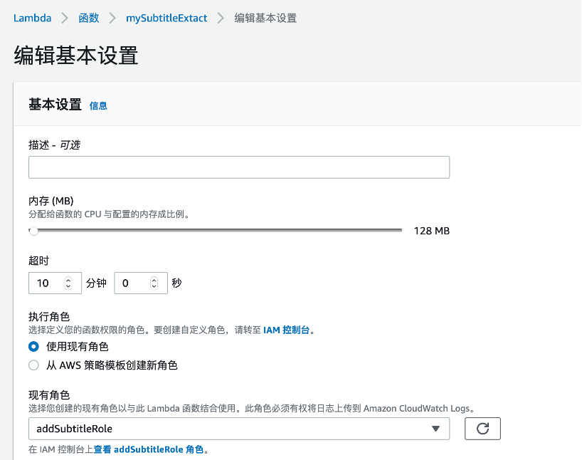Open the Lambda breadcrumb link
The height and width of the screenshot is (460, 582).
point(32,18)
